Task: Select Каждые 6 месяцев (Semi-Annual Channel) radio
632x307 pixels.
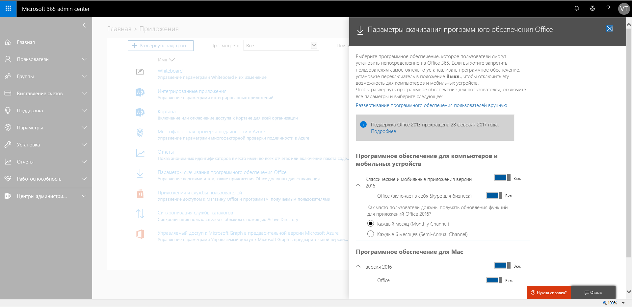Action: pos(371,234)
